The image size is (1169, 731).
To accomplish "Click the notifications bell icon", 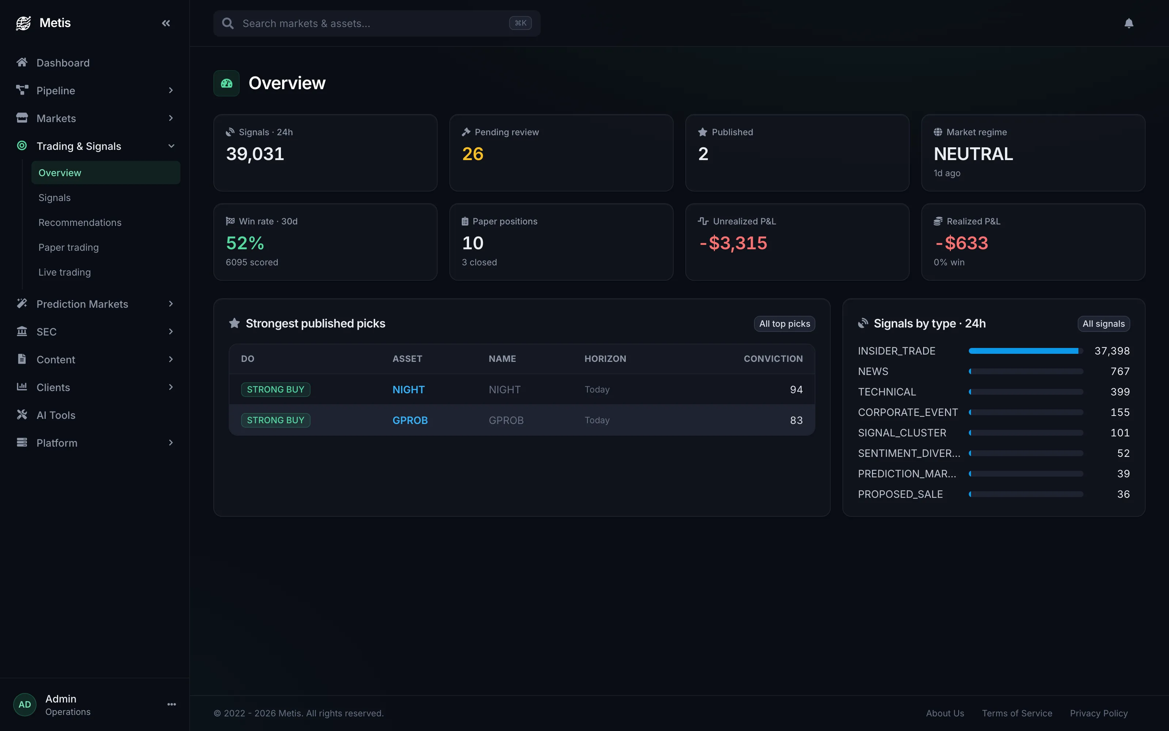I will click(x=1128, y=23).
